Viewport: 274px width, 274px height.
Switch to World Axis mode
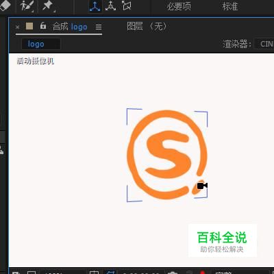110,5
